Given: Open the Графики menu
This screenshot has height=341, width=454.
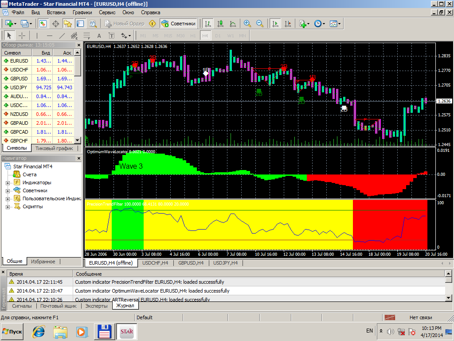Looking at the screenshot, I should tap(82, 12).
